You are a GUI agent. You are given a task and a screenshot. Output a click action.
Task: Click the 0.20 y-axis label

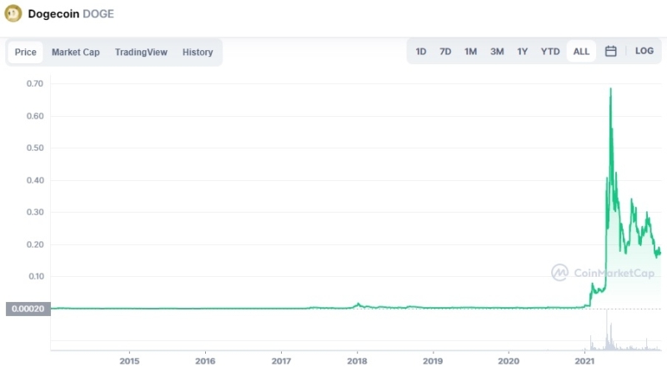tap(35, 244)
